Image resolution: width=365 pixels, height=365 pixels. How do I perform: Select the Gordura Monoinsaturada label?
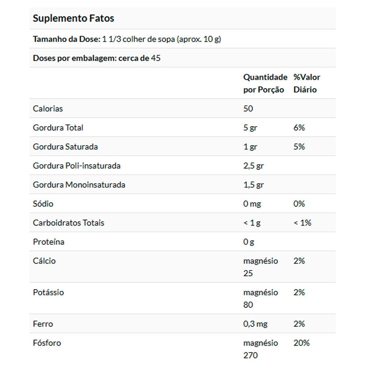[79, 185]
